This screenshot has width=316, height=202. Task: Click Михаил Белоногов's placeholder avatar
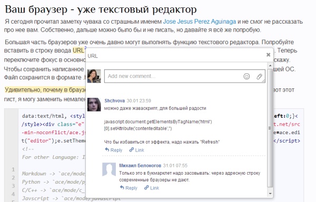(x=109, y=169)
